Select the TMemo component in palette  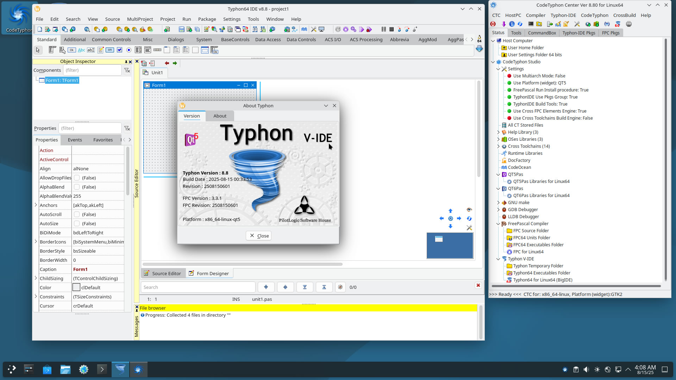tap(100, 50)
